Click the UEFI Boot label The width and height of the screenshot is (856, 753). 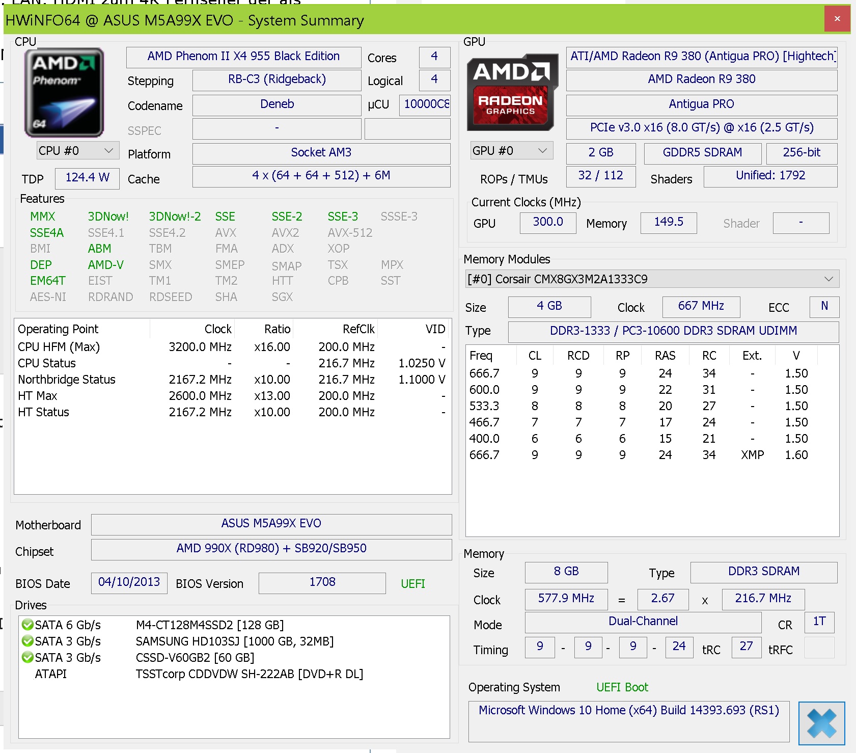click(x=622, y=687)
